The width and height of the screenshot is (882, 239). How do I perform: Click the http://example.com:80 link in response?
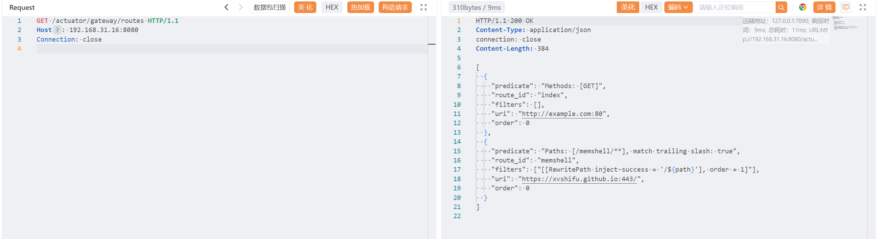coord(562,114)
